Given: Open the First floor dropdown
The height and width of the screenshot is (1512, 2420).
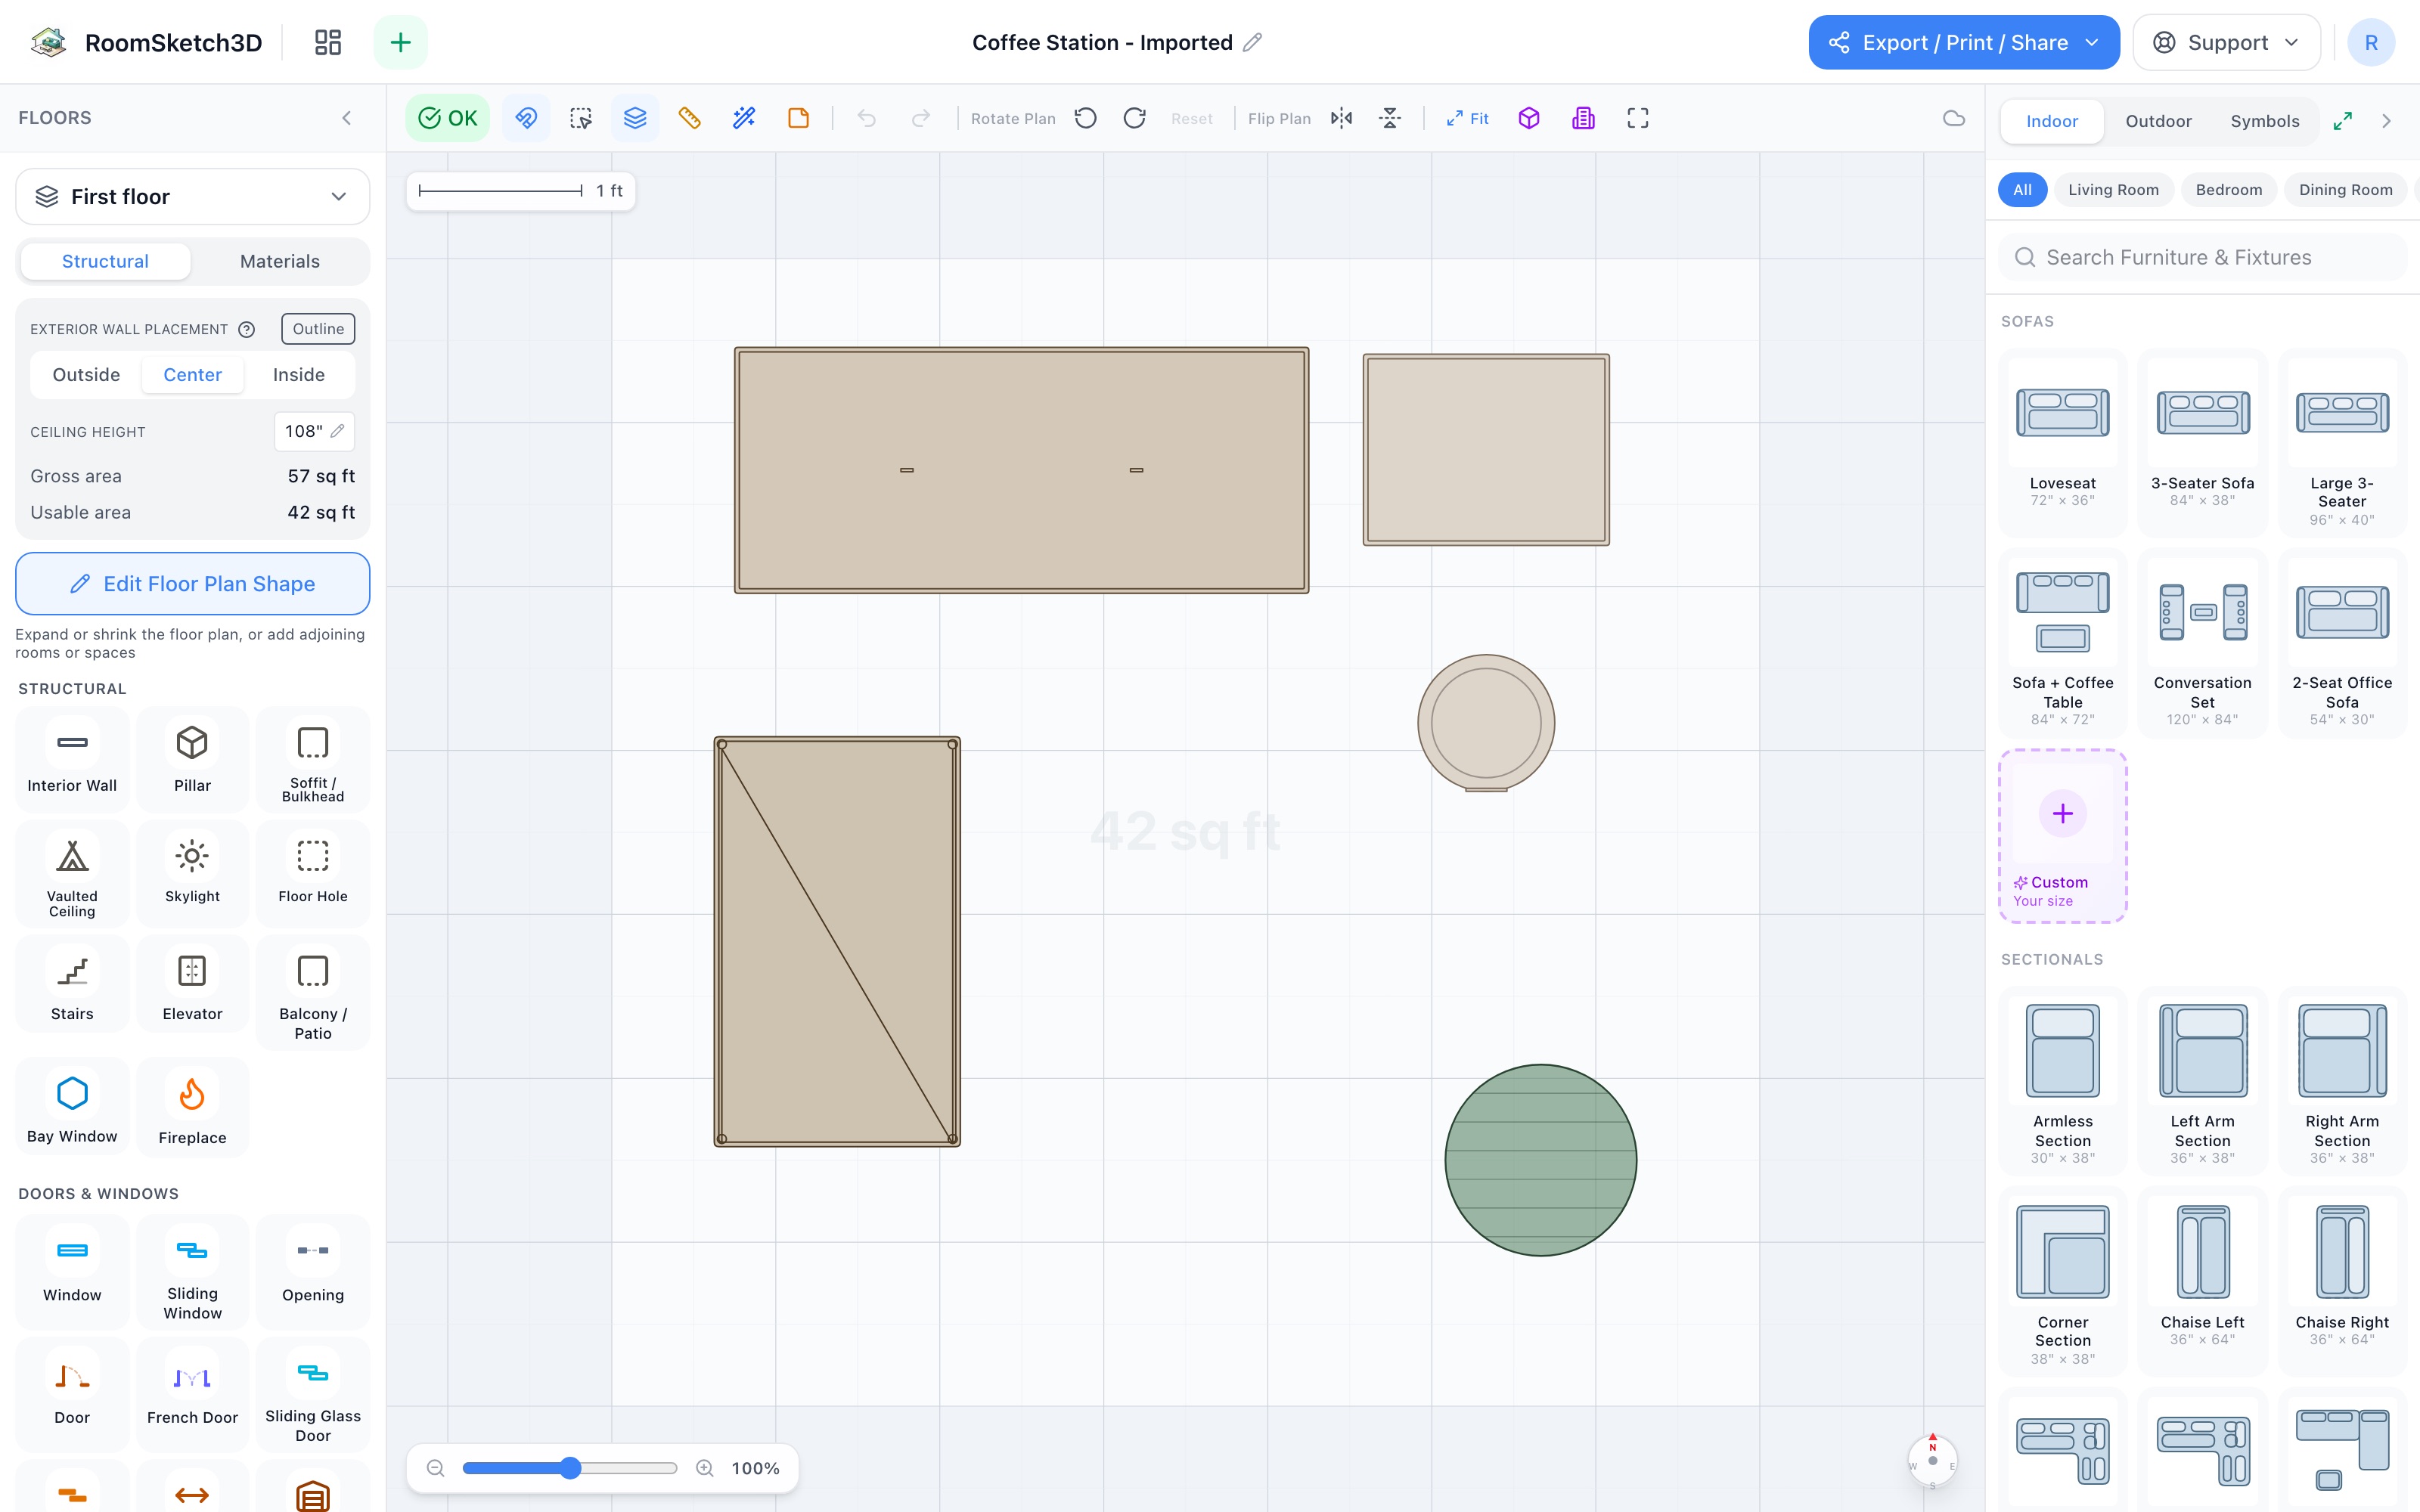Looking at the screenshot, I should point(192,196).
